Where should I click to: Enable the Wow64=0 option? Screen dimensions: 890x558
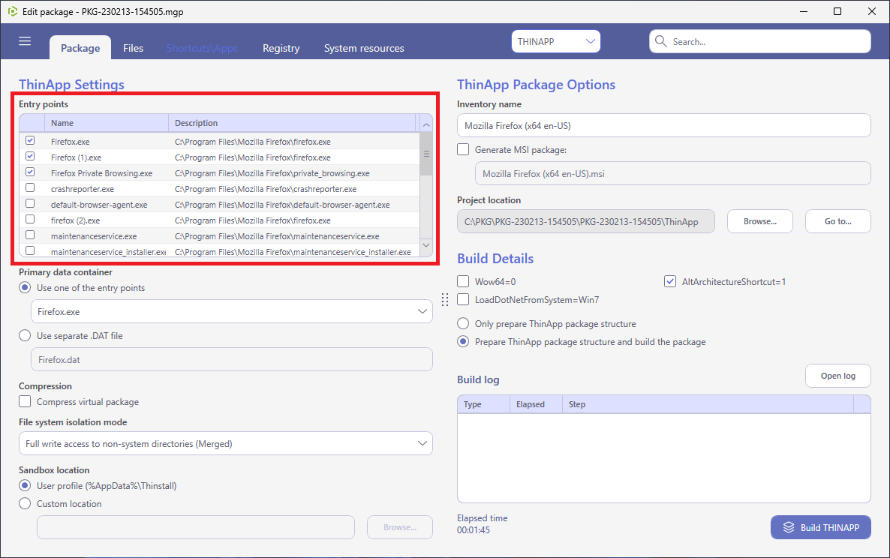[463, 281]
